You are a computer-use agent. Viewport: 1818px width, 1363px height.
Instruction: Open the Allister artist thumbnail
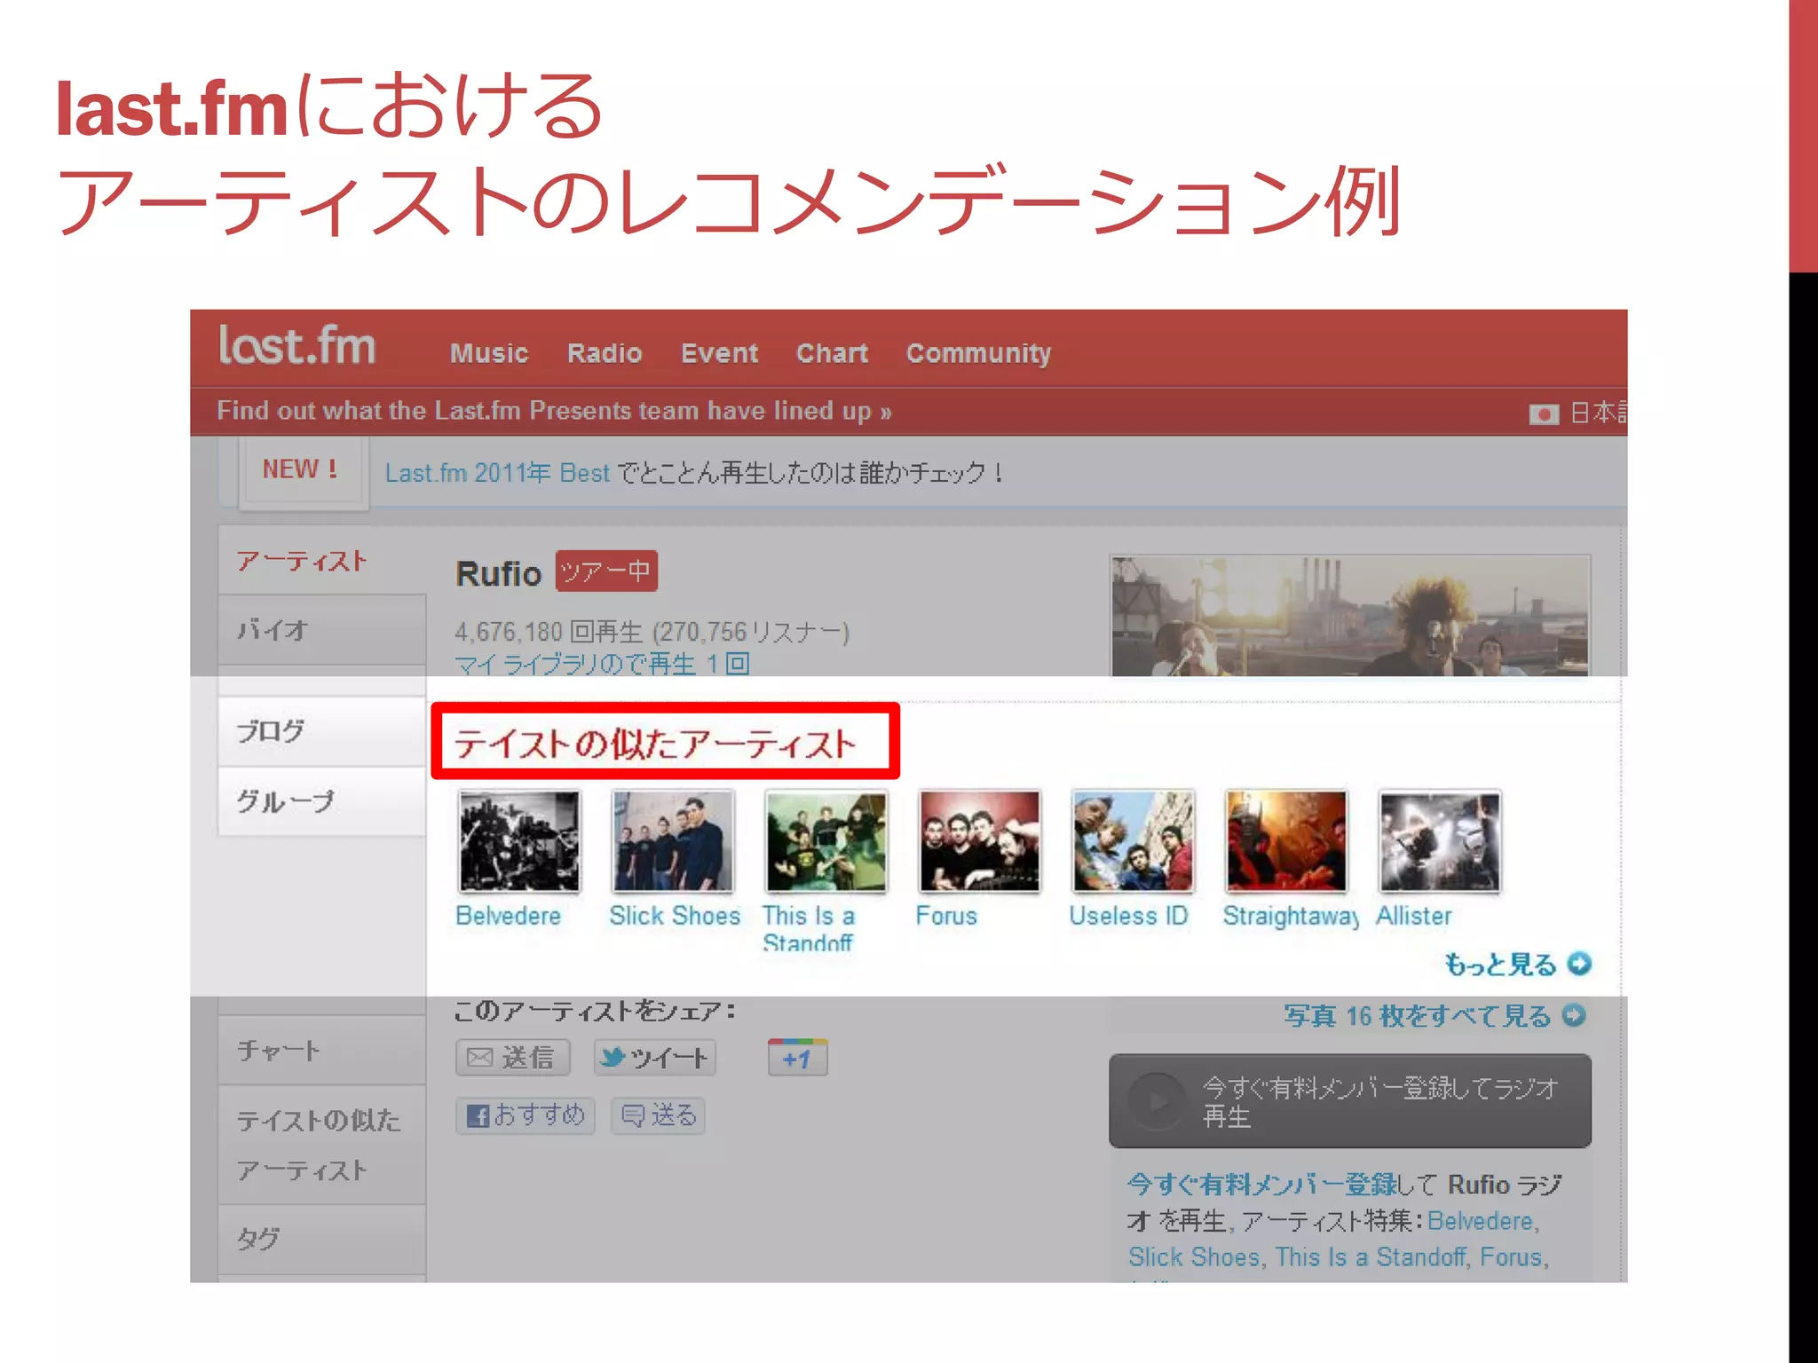coord(1440,841)
